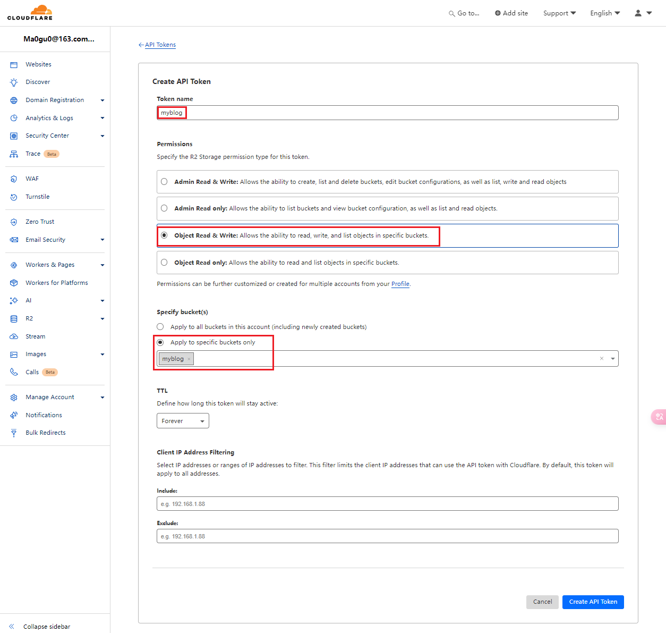The height and width of the screenshot is (633, 666).
Task: Click the Create API Token button
Action: click(593, 602)
